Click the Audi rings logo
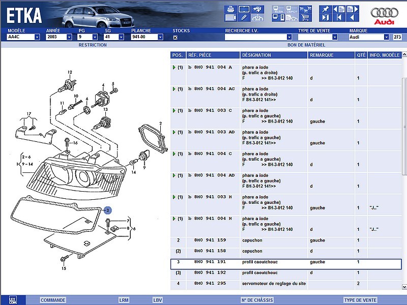 pyautogui.click(x=384, y=13)
